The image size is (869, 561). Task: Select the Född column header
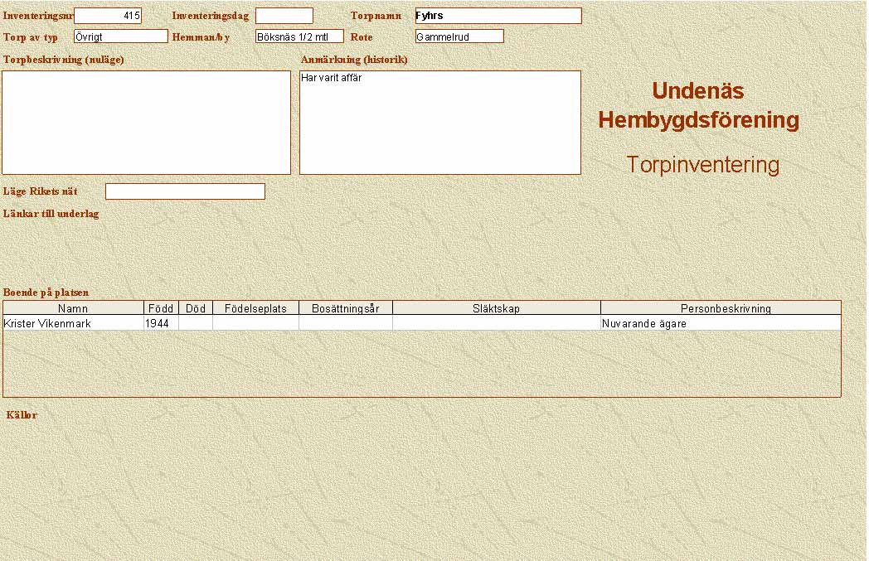[161, 308]
